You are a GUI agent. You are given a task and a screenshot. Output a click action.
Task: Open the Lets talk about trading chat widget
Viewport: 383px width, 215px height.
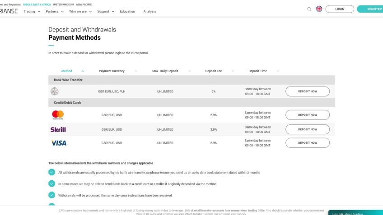355,213
